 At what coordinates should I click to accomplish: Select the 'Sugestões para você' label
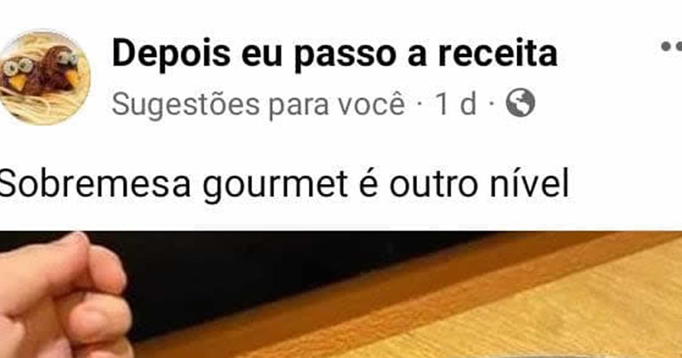[258, 105]
